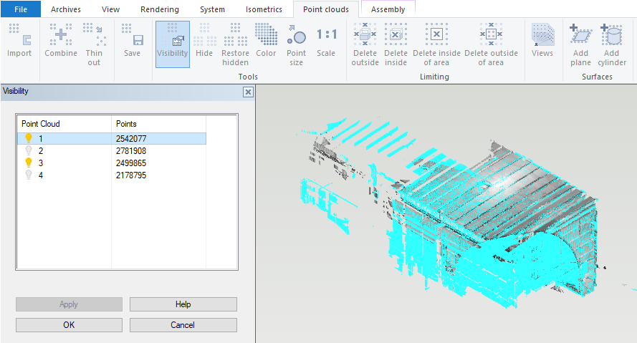Select the Combine point clouds tool

click(61, 43)
